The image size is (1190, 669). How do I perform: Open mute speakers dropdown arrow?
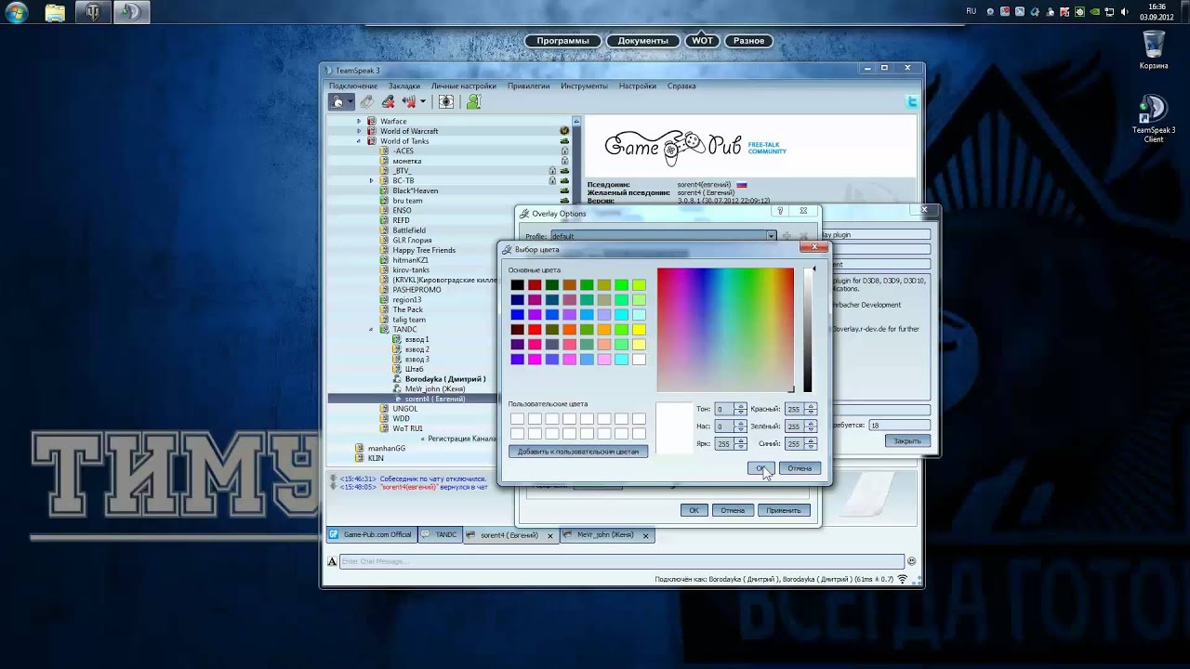tap(422, 101)
